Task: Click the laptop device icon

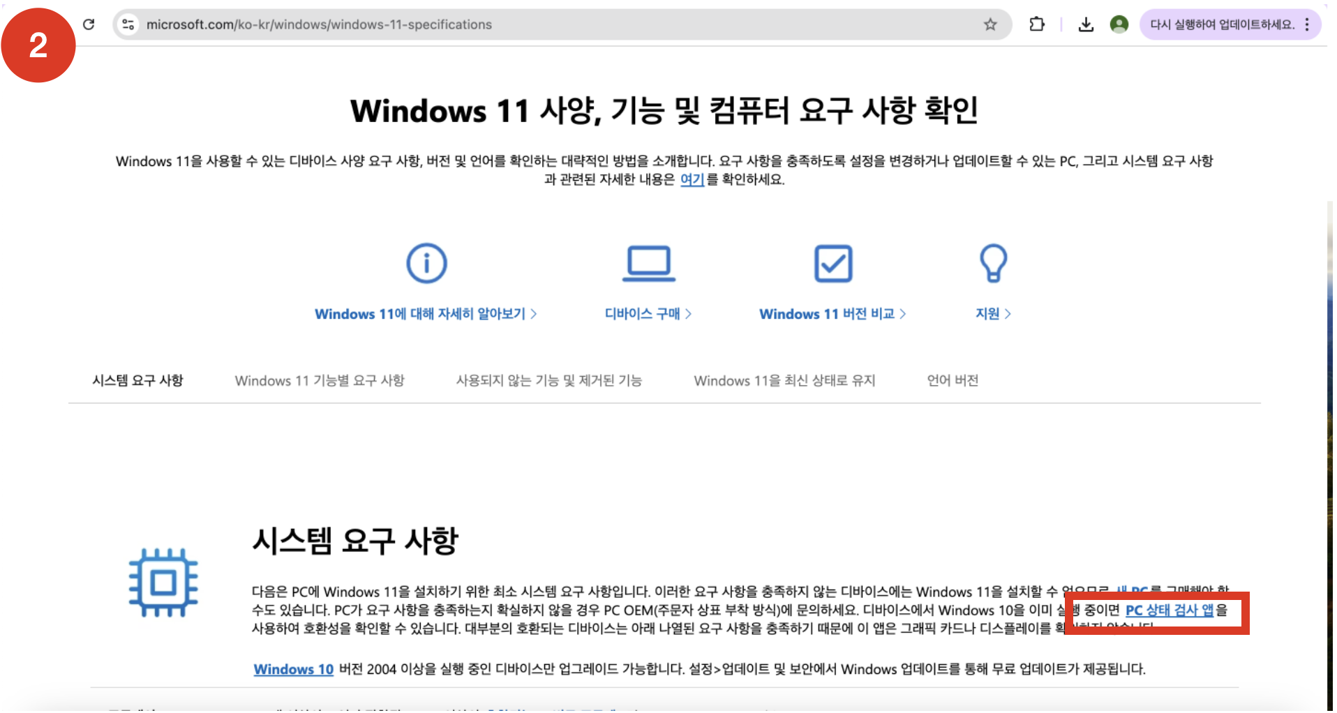Action: coord(649,263)
